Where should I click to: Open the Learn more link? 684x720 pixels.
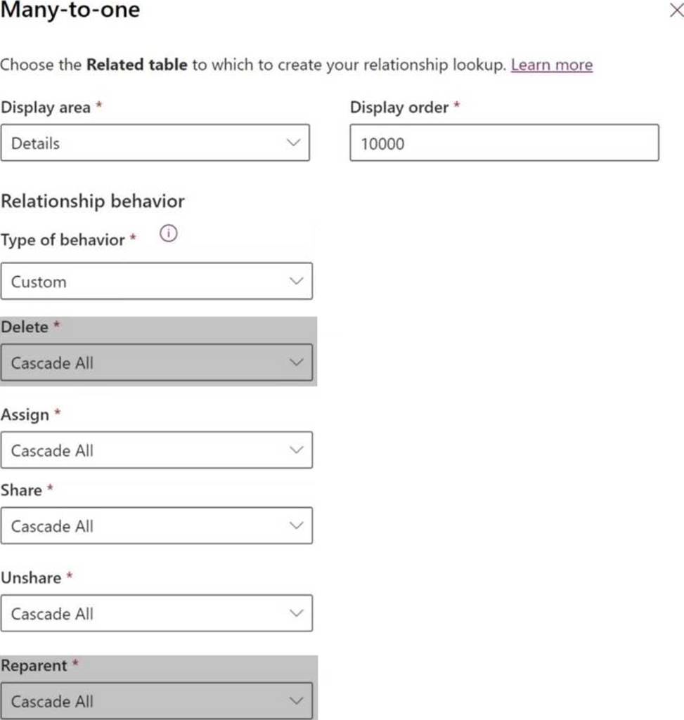[x=552, y=65]
